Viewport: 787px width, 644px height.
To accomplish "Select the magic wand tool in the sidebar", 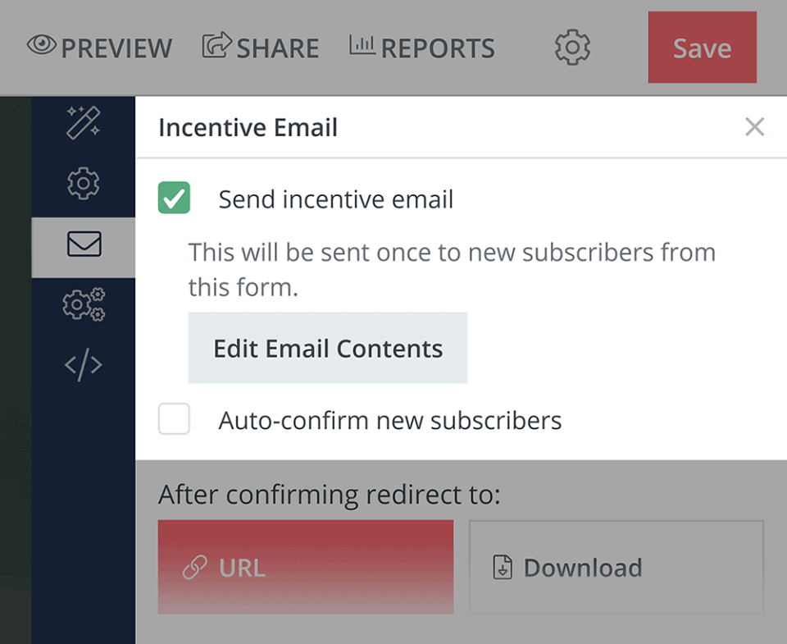I will (x=83, y=123).
